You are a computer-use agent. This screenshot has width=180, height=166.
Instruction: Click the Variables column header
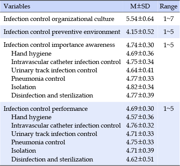(x=17, y=6)
